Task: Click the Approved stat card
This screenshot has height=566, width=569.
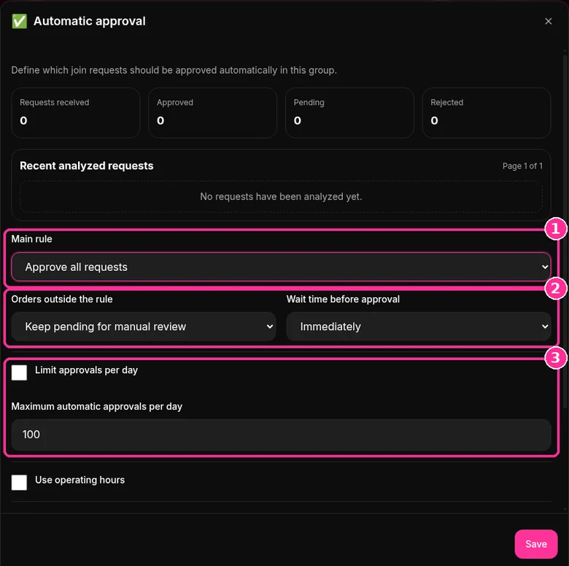Action: 212,112
